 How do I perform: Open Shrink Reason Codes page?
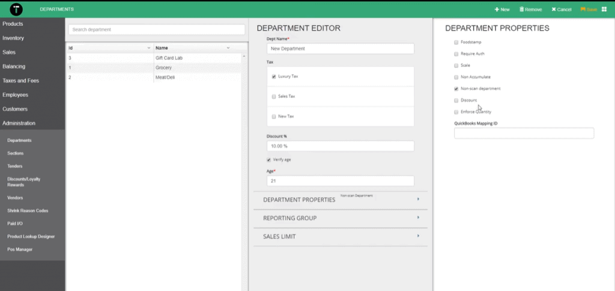(28, 210)
